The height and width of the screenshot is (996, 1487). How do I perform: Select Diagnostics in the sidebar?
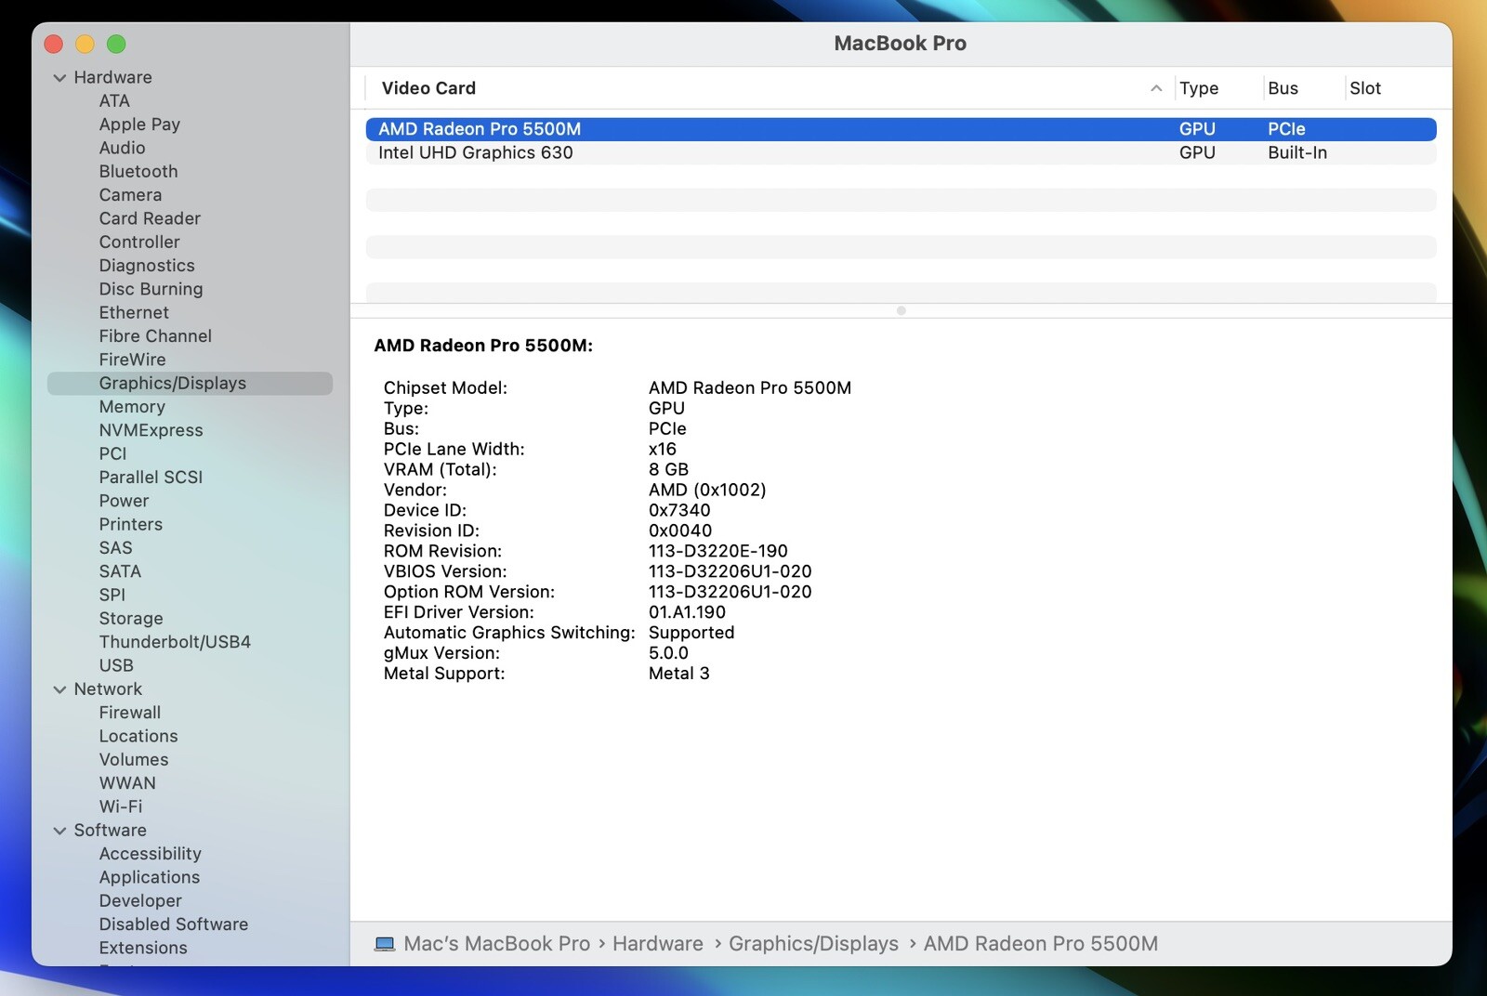[x=147, y=266]
